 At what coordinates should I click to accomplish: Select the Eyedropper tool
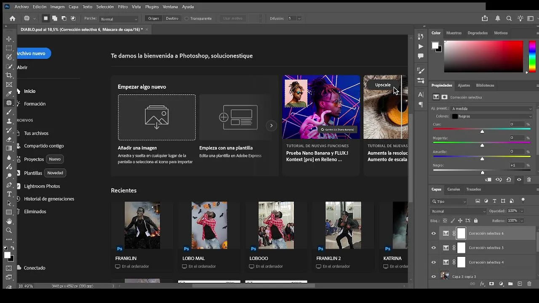pos(9,93)
